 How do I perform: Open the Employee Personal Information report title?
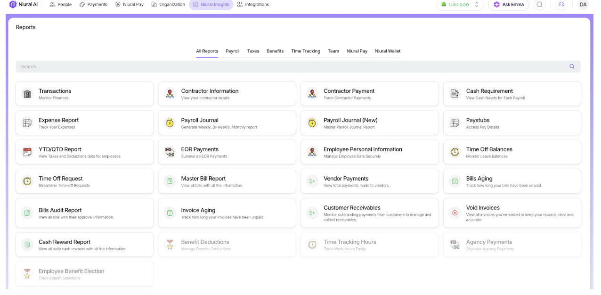coord(363,149)
